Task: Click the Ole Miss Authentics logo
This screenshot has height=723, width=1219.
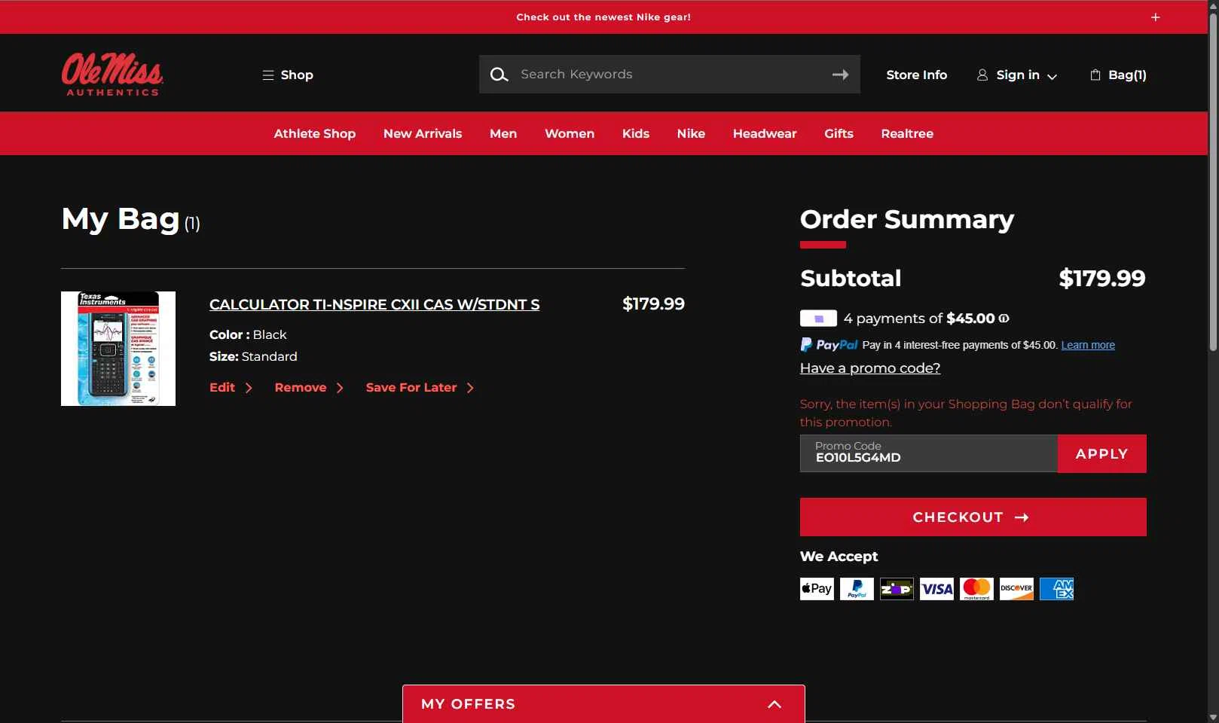Action: click(112, 74)
